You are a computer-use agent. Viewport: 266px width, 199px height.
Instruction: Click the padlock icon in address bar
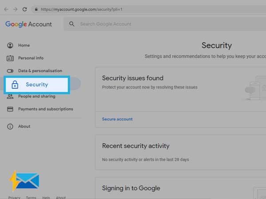coord(36,9)
